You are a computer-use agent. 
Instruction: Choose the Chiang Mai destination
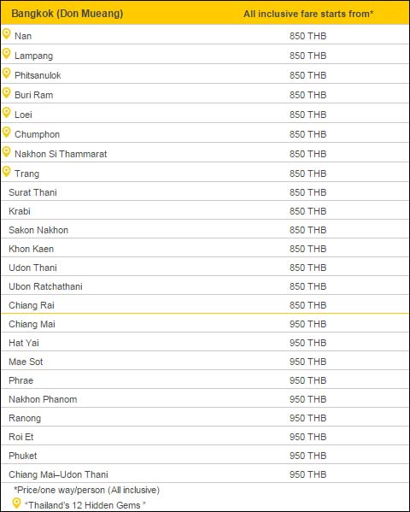click(32, 324)
